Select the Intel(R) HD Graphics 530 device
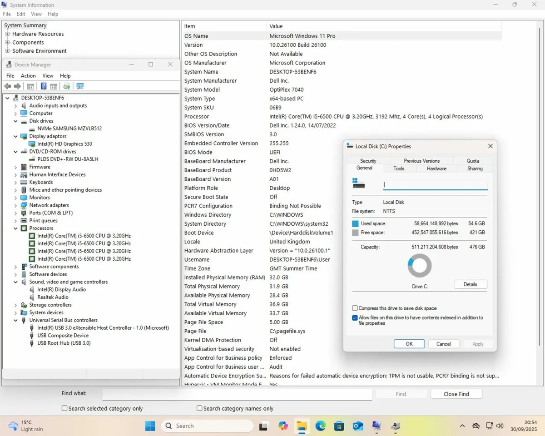Image resolution: width=545 pixels, height=436 pixels. click(x=64, y=144)
